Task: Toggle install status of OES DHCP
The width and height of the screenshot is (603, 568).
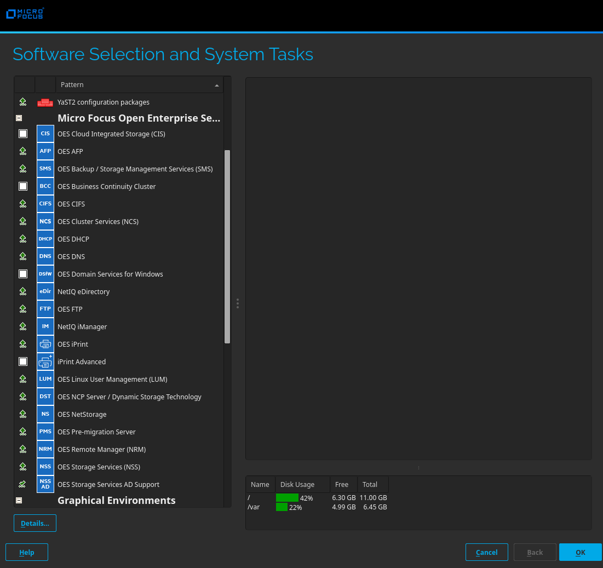Action: click(x=23, y=239)
